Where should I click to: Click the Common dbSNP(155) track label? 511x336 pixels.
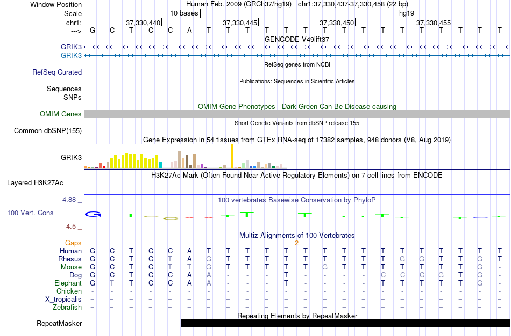[x=48, y=131]
